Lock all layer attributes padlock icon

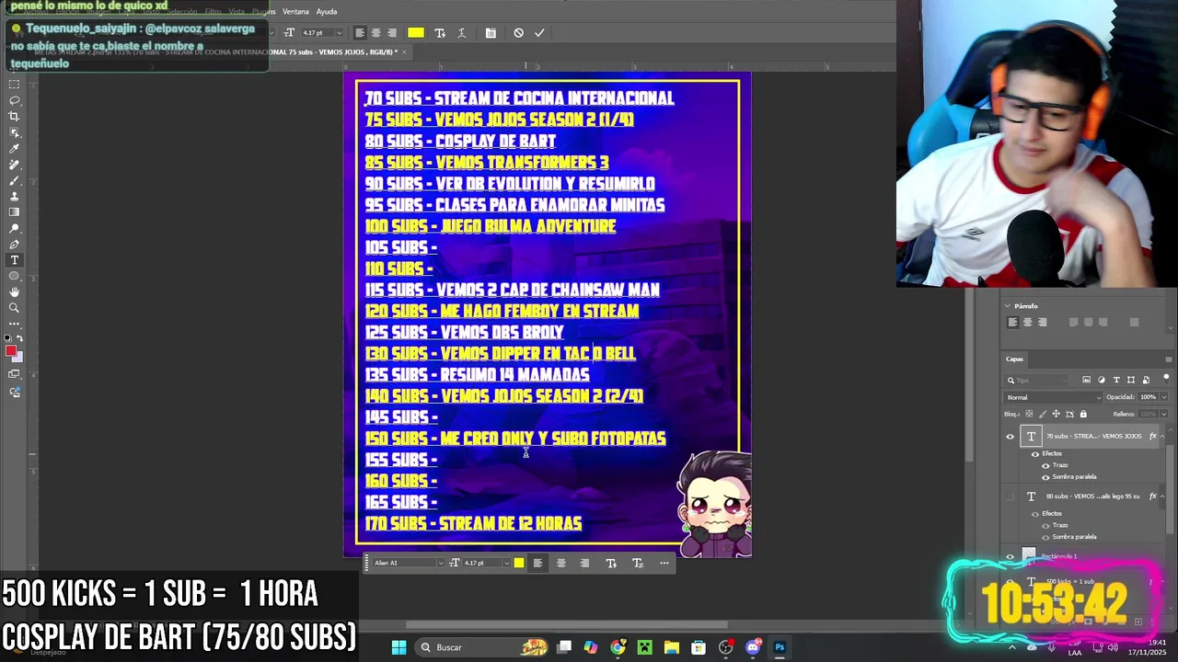(x=1083, y=414)
